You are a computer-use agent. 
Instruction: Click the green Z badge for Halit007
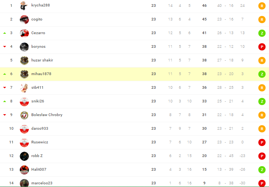click(x=261, y=170)
